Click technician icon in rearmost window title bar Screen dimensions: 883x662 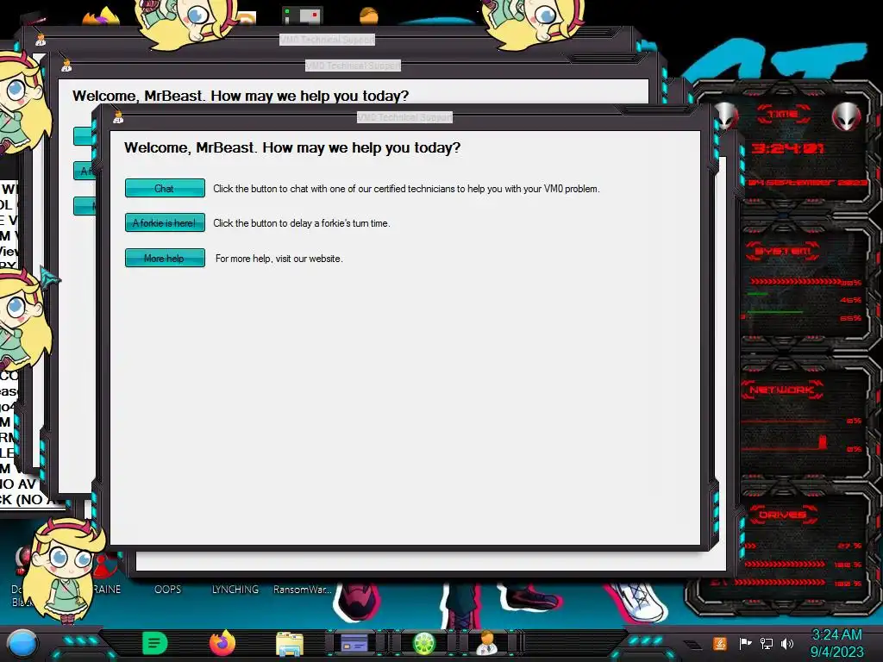tap(41, 40)
